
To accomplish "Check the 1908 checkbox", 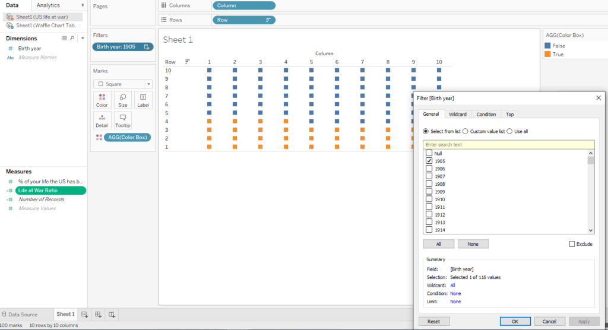I will pos(429,184).
